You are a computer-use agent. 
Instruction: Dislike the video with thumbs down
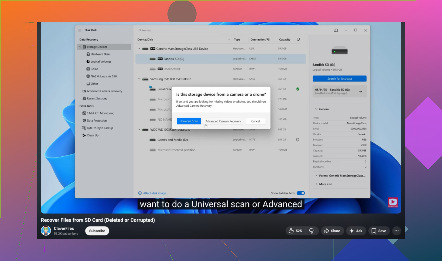tap(312, 231)
